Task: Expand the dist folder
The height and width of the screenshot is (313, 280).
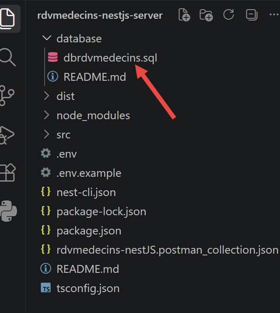Action: 47,96
